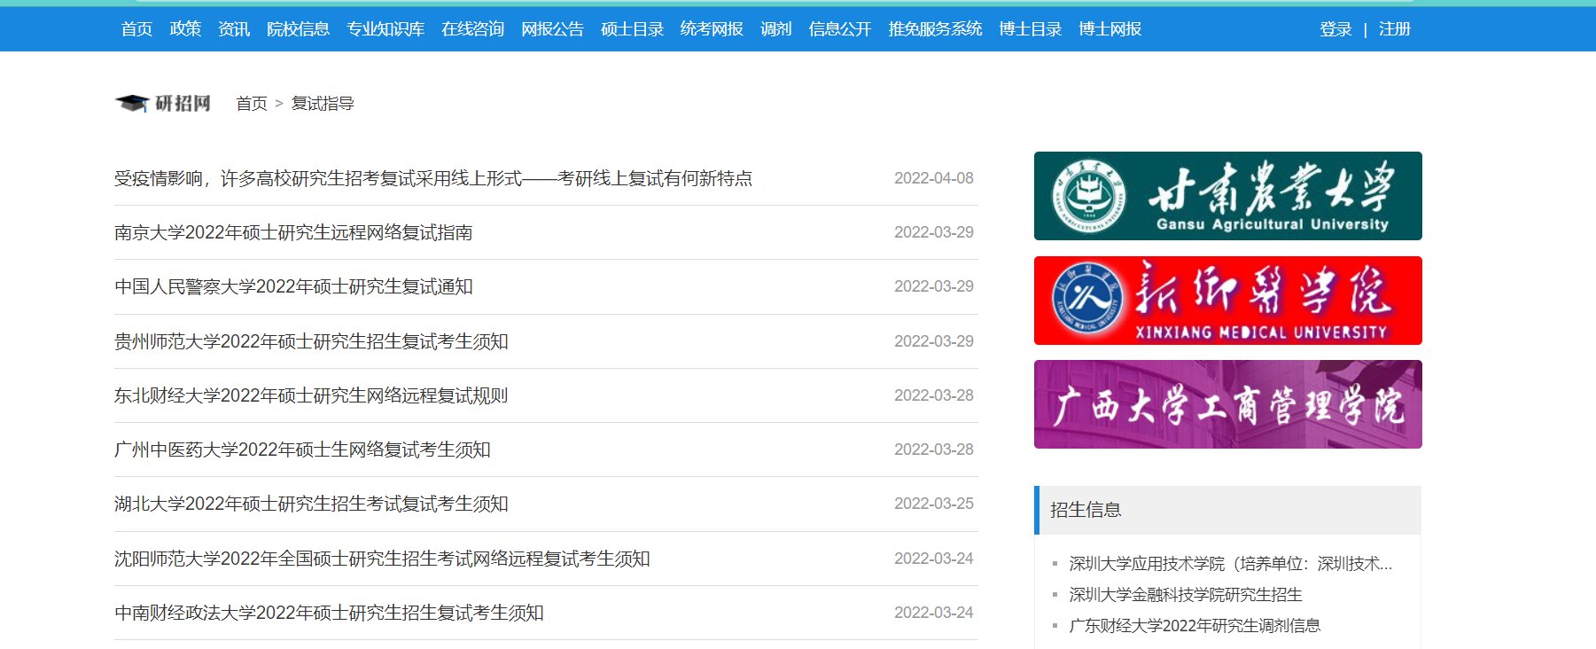Click the 登录 link
This screenshot has height=649, width=1596.
[1335, 29]
